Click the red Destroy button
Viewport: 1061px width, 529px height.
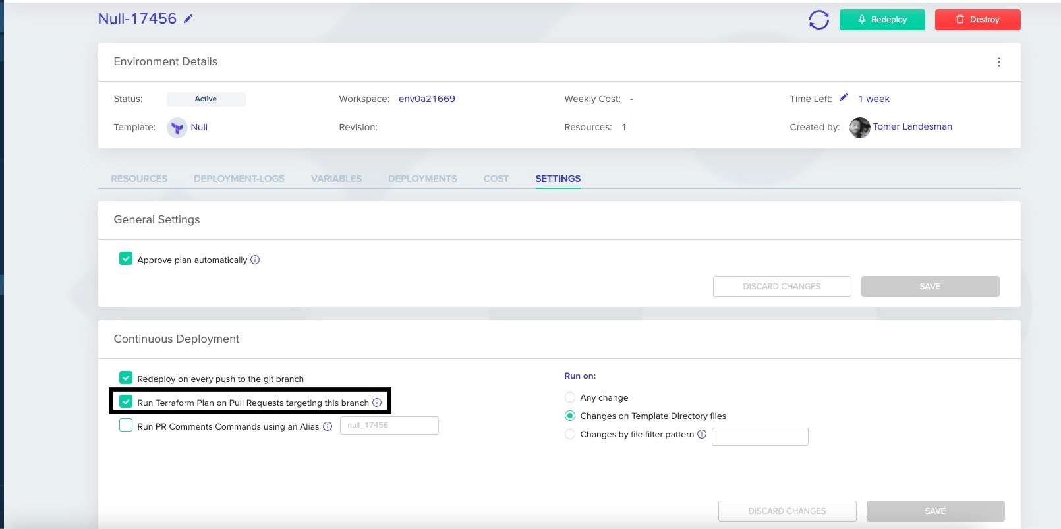977,20
